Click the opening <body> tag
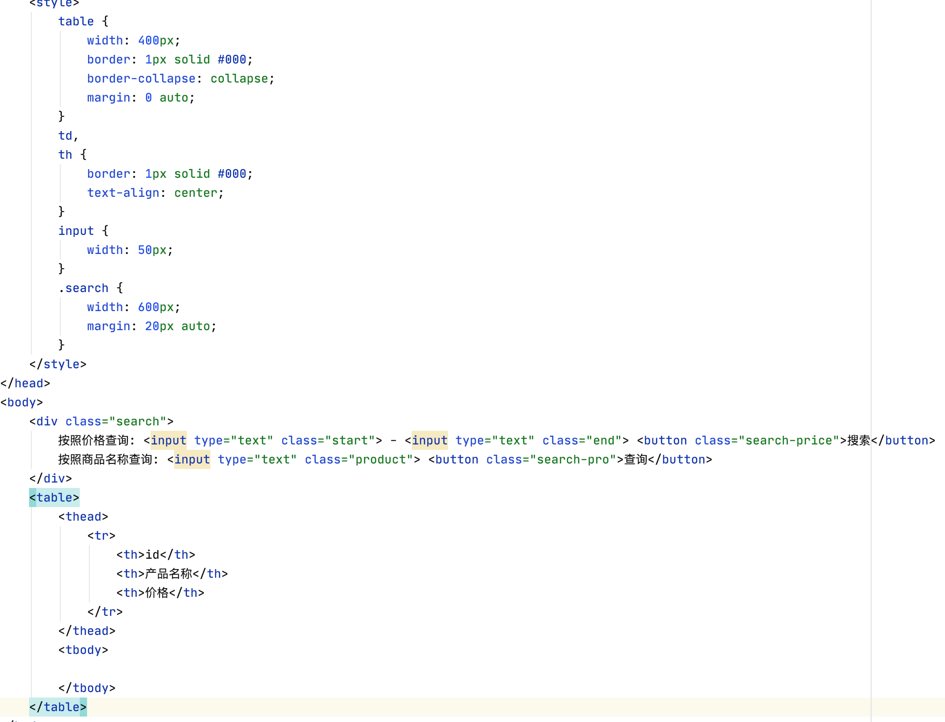 tap(22, 402)
